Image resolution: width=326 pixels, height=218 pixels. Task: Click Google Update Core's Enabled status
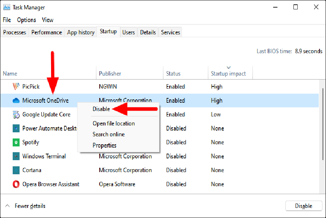(175, 115)
